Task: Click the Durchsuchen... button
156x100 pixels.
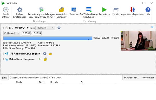Action: point(131,77)
